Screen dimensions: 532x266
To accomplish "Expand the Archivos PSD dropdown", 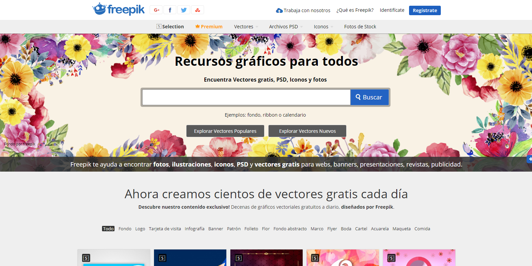I will (x=286, y=27).
